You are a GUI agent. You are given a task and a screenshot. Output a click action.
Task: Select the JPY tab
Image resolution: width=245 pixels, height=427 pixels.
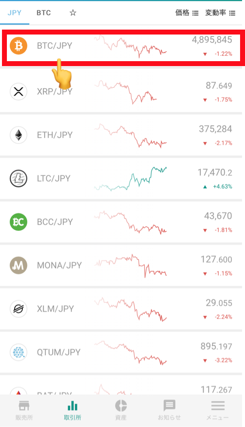tap(14, 13)
